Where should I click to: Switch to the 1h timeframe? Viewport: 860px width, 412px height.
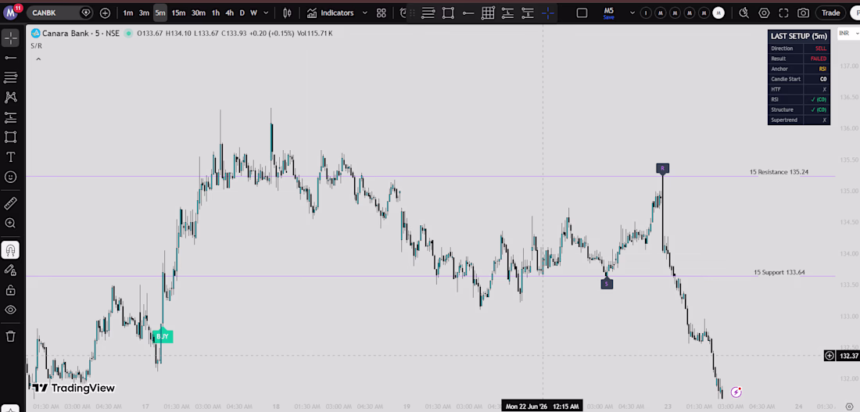pos(216,13)
